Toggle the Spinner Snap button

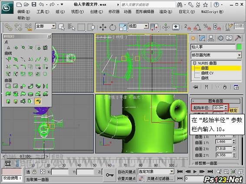(x=217, y=27)
